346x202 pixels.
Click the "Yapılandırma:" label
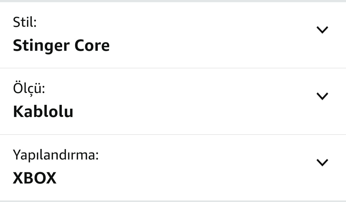tap(55, 155)
